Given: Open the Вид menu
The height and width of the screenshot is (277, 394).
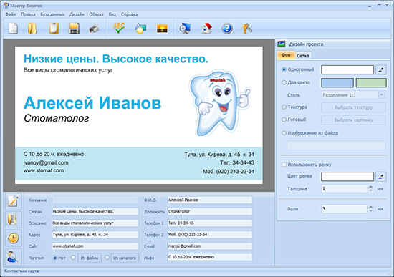Looking at the screenshot, I should click(x=112, y=14).
